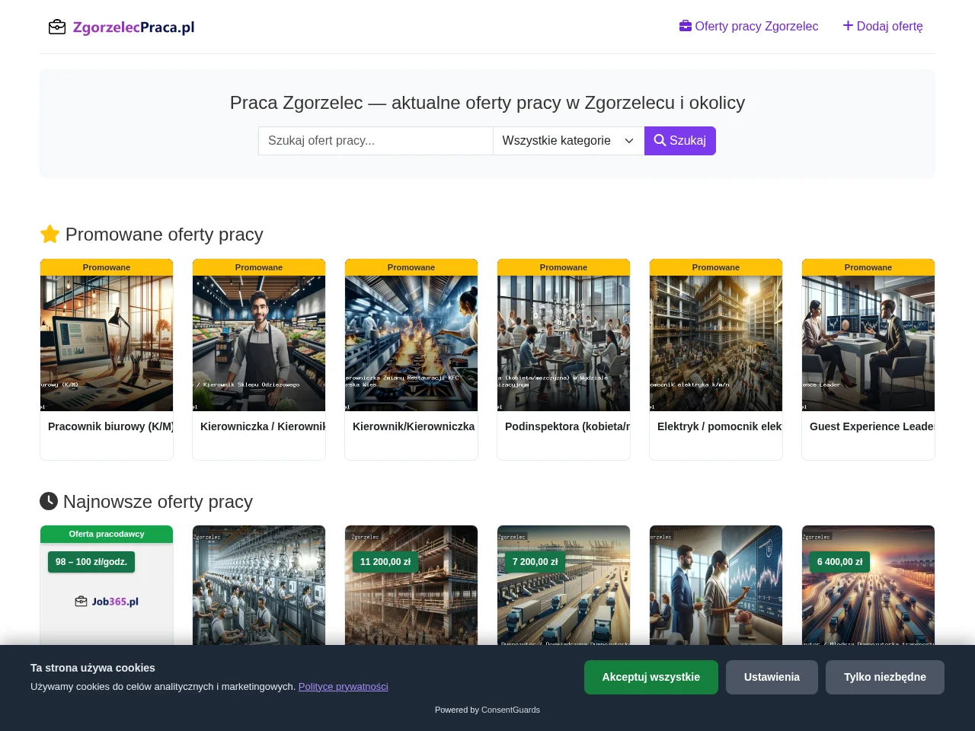Screen dimensions: 975x731
Task: Click the 6 400,00 zł salary badge
Action: (840, 562)
